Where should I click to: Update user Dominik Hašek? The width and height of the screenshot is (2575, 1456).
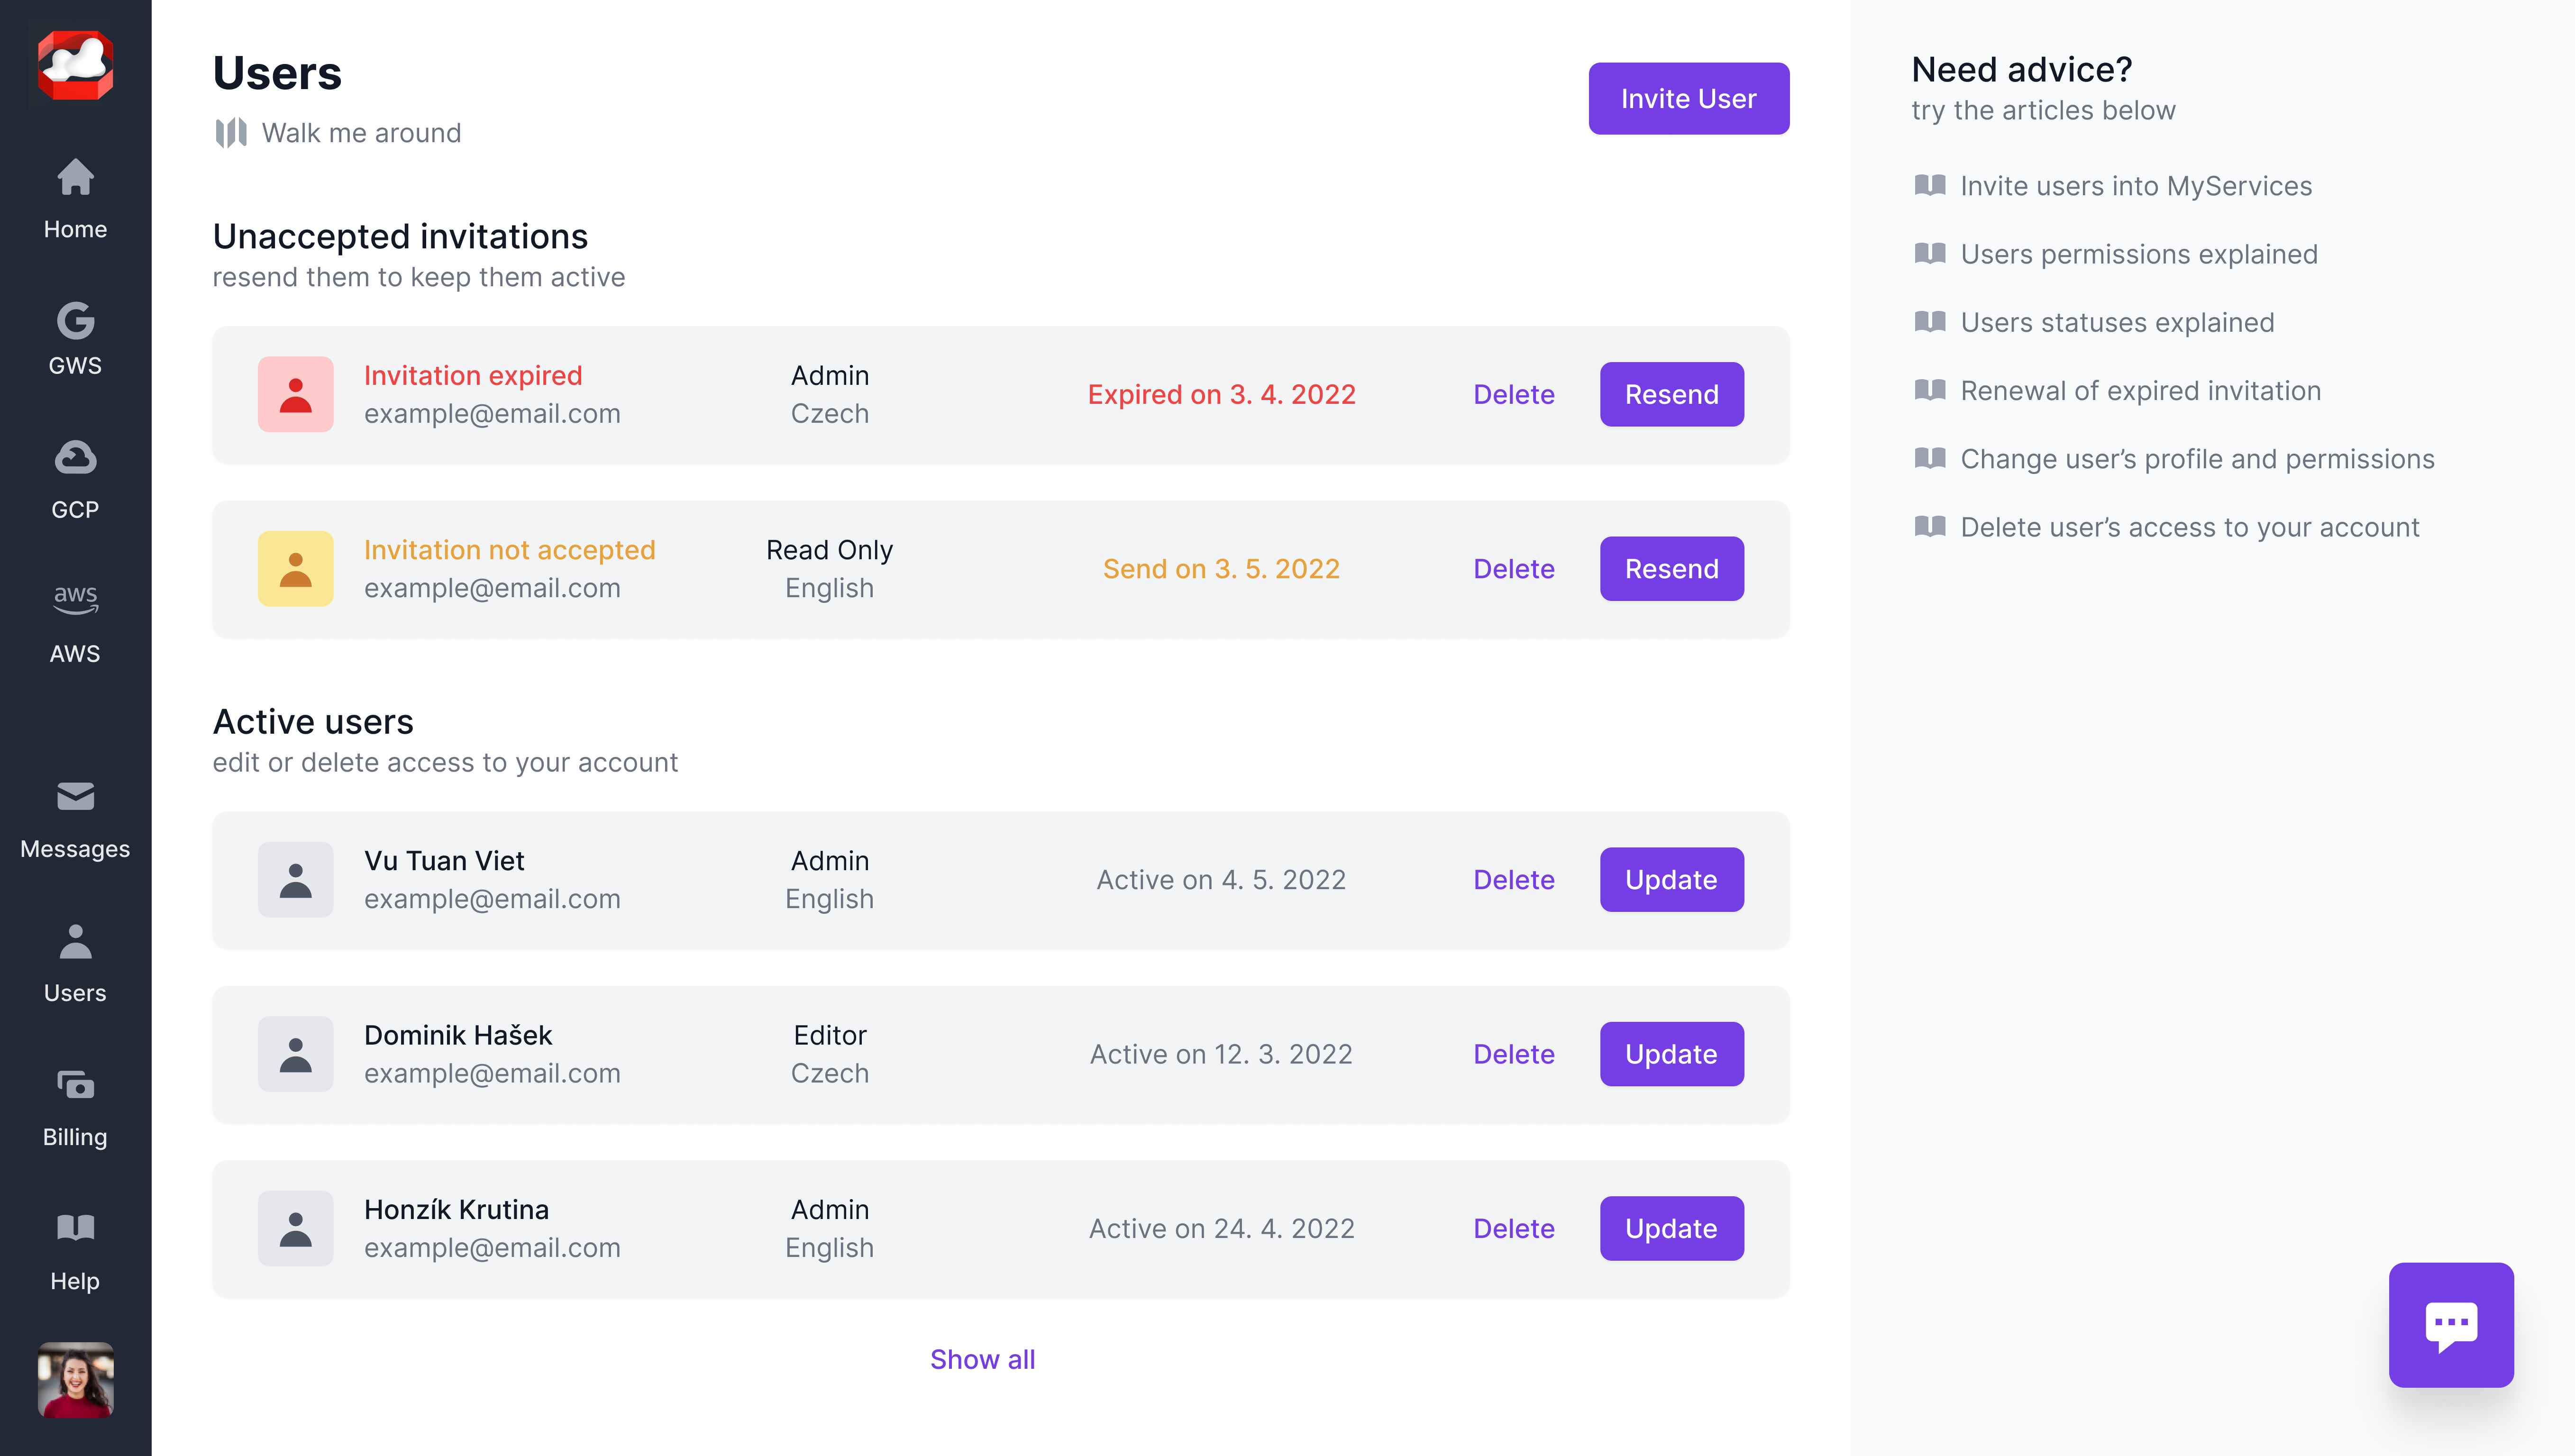pyautogui.click(x=1671, y=1054)
